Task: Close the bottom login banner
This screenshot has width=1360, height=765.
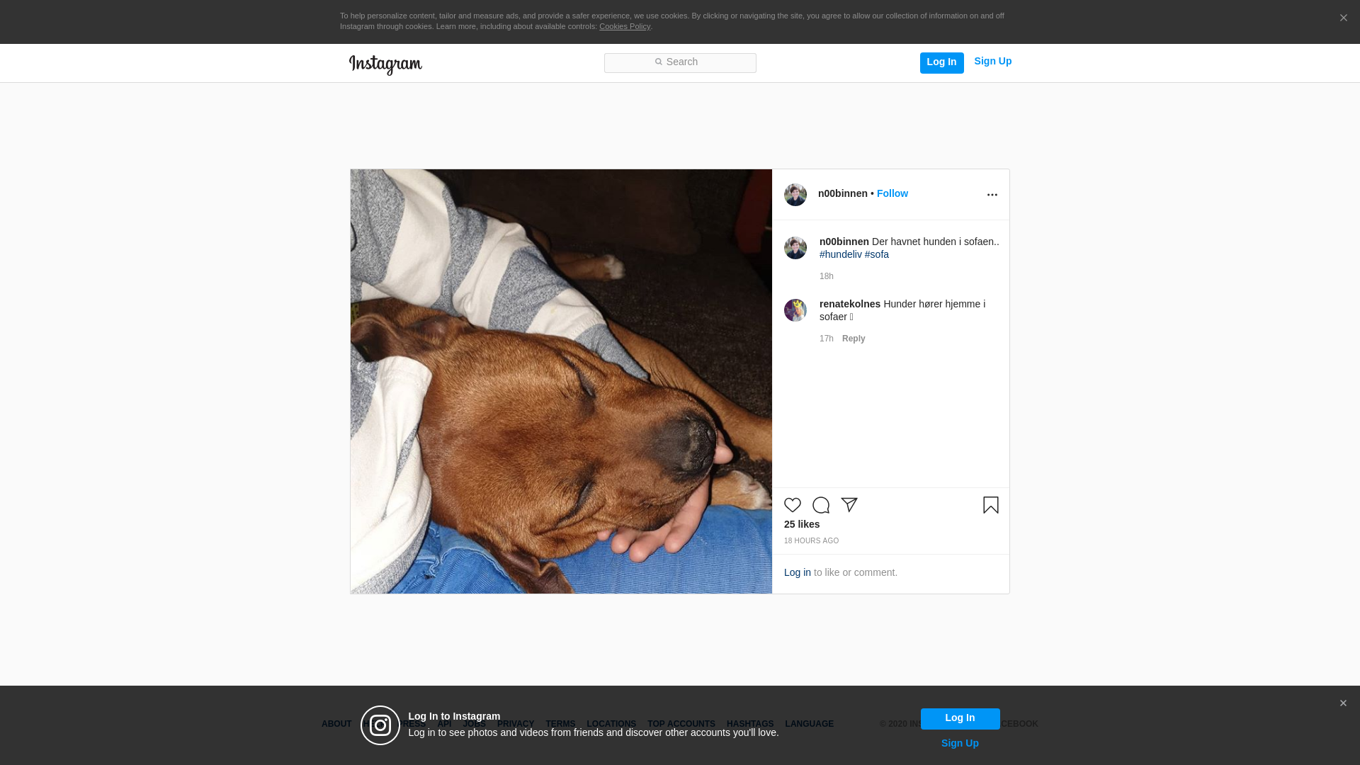Action: coord(1342,703)
